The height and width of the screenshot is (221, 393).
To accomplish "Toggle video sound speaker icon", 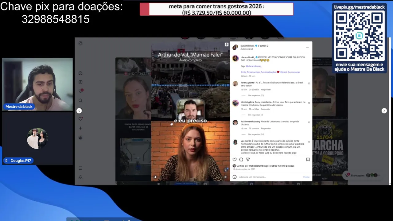I will [x=226, y=177].
